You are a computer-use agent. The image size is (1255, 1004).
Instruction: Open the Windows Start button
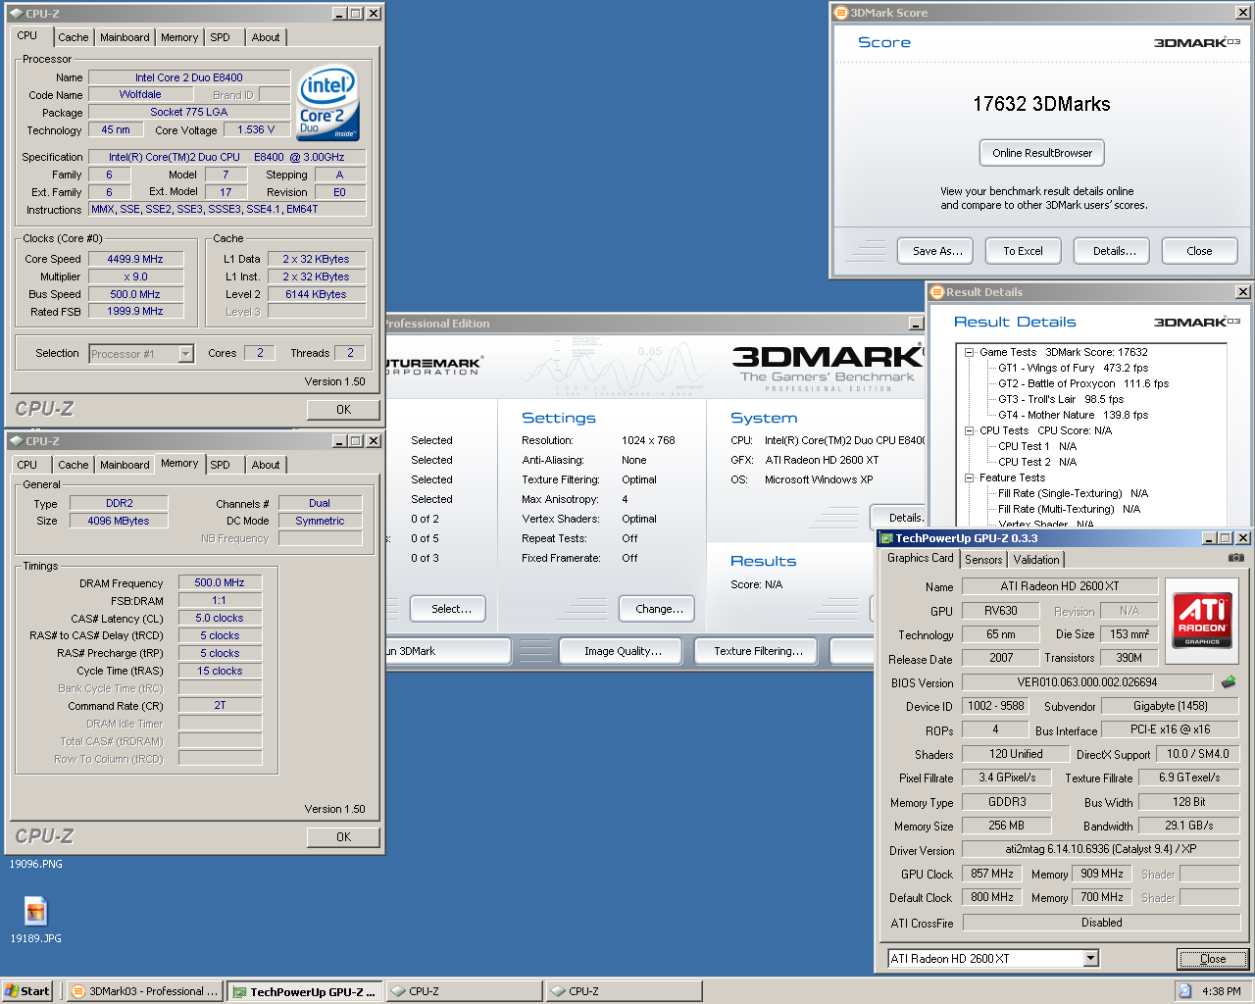tap(26, 991)
